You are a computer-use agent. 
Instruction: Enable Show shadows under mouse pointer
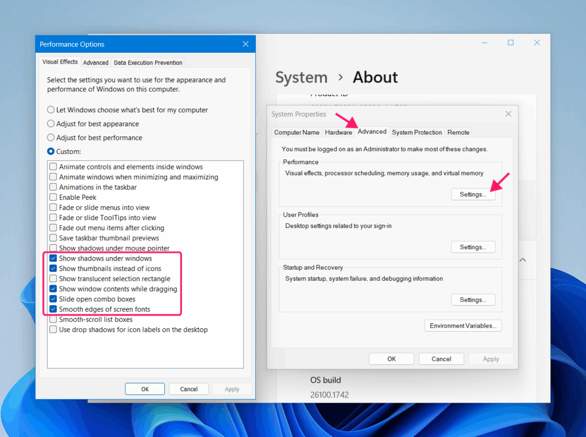53,248
